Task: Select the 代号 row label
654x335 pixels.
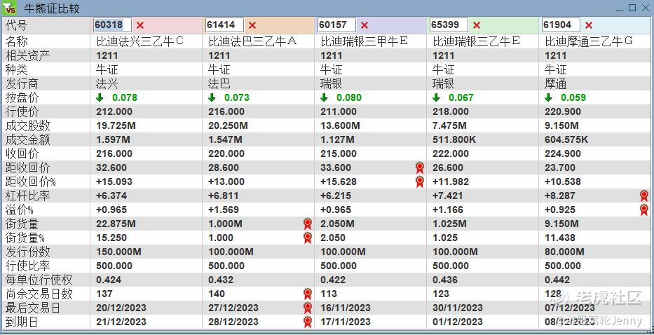Action: coord(16,25)
